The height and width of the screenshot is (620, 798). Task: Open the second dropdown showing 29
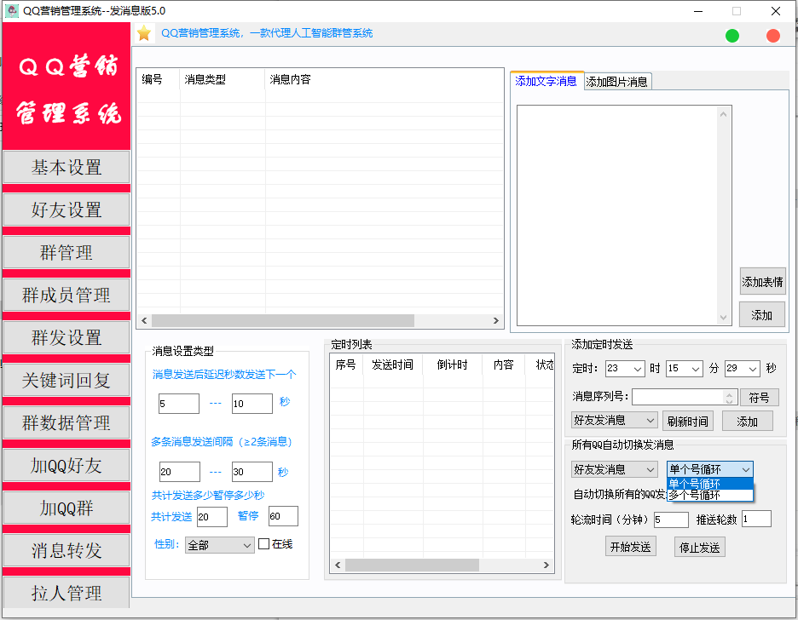click(742, 369)
